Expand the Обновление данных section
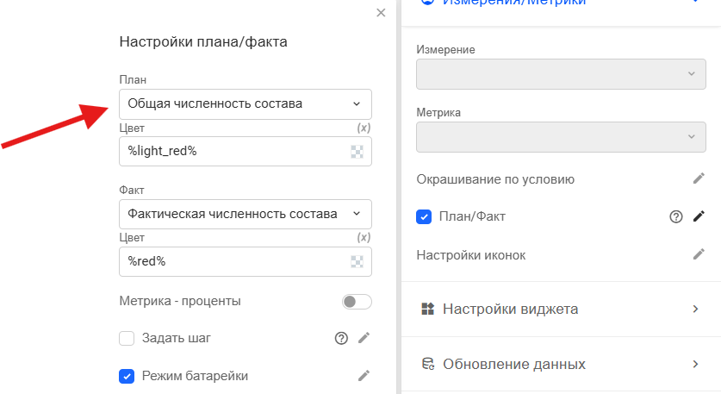 561,364
